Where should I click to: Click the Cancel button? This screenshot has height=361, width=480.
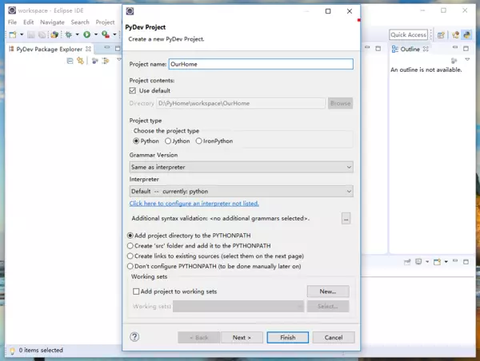(x=334, y=338)
